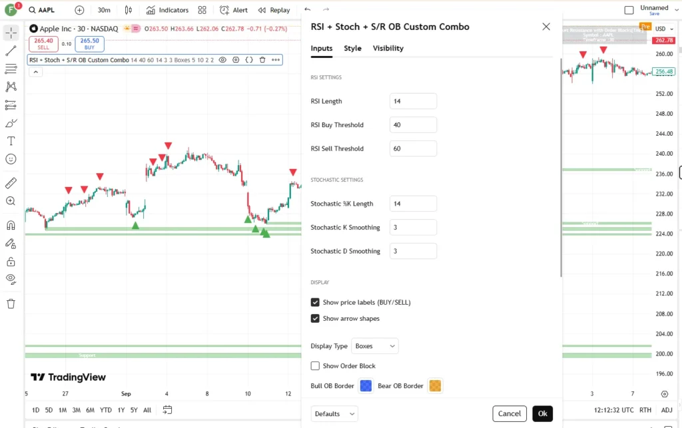
Task: Select the ruler measure tool
Action: [x=11, y=183]
